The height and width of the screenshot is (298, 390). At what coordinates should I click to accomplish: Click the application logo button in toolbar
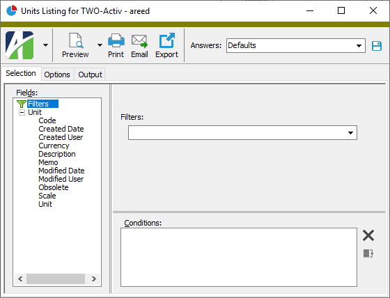pyautogui.click(x=19, y=45)
